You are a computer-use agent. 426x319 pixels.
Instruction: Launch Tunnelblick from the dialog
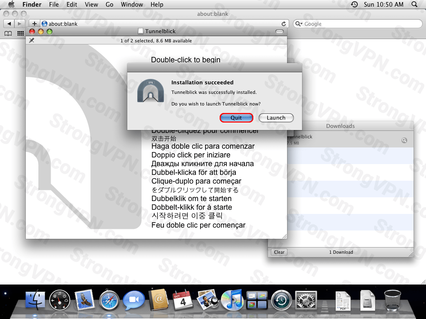(276, 118)
